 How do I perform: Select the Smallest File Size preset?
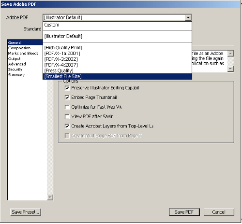point(117,76)
